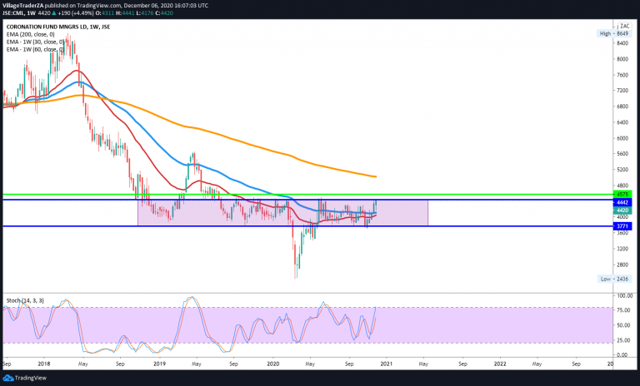Click the Low 2436 marker label
The width and height of the screenshot is (640, 386).
pyautogui.click(x=613, y=279)
